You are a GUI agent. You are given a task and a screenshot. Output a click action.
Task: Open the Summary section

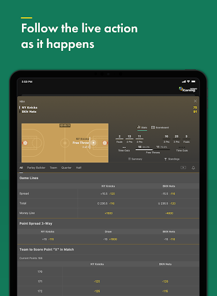[x=135, y=159]
